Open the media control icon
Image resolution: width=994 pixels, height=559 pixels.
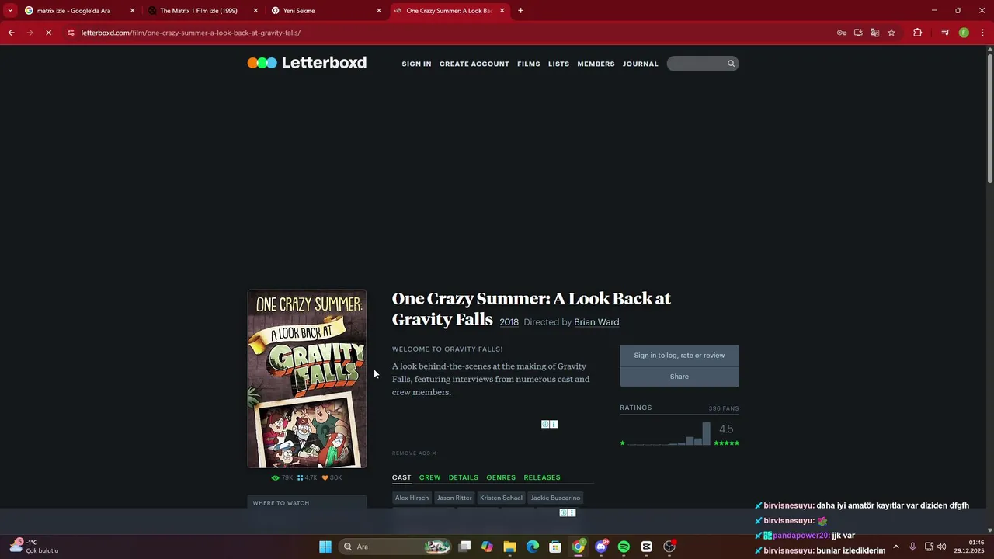tap(945, 33)
